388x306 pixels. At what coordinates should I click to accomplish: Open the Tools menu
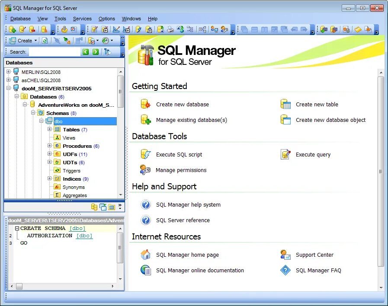pos(60,19)
